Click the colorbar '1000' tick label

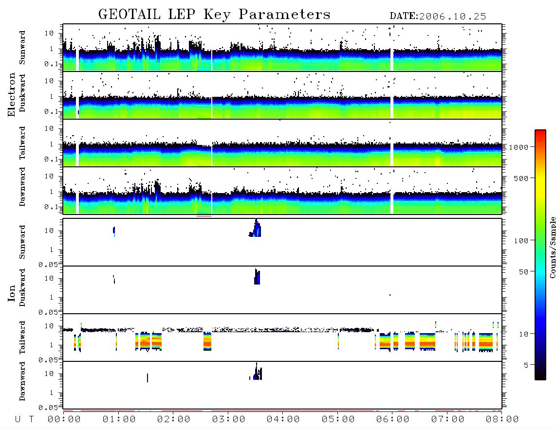(519, 147)
